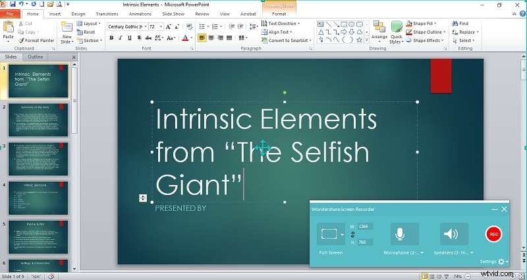Center the paragraph text
Screen dimensions: 527x280
[x=211, y=38]
